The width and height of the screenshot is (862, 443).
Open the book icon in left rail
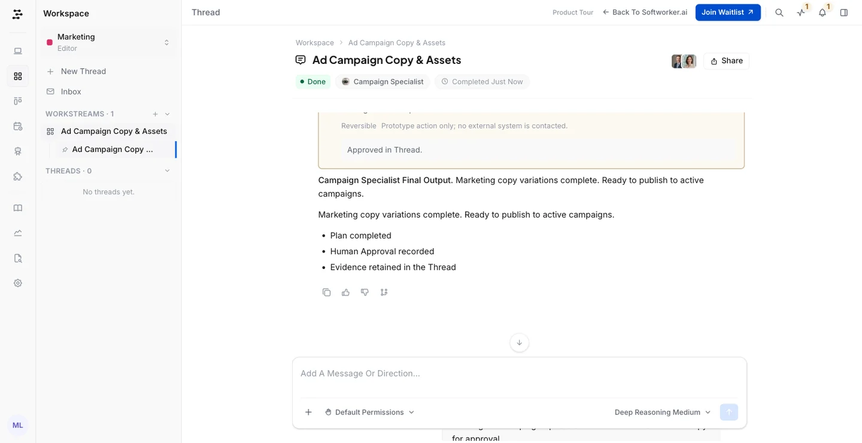point(18,208)
